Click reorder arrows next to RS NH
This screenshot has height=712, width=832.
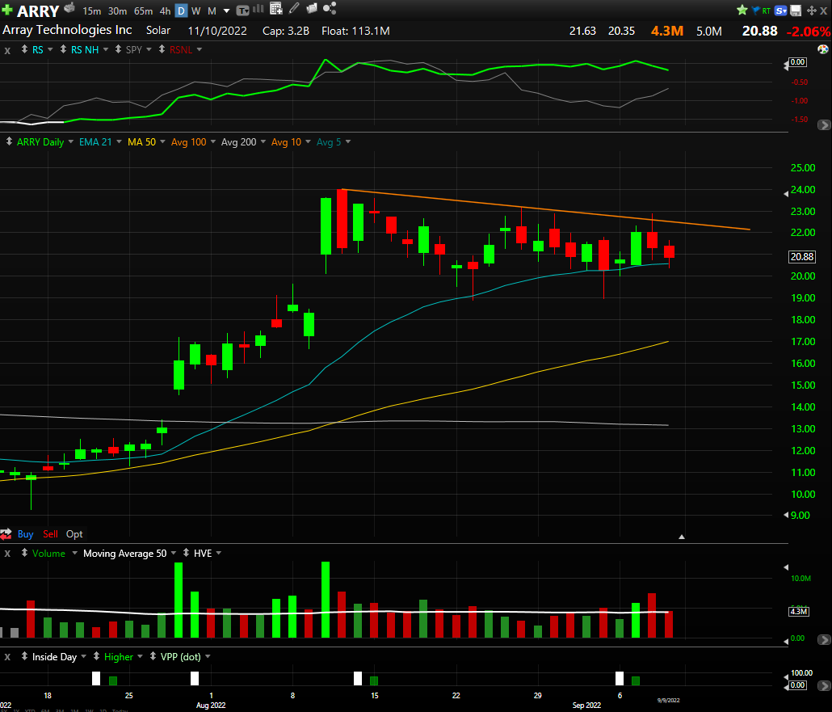[x=63, y=49]
